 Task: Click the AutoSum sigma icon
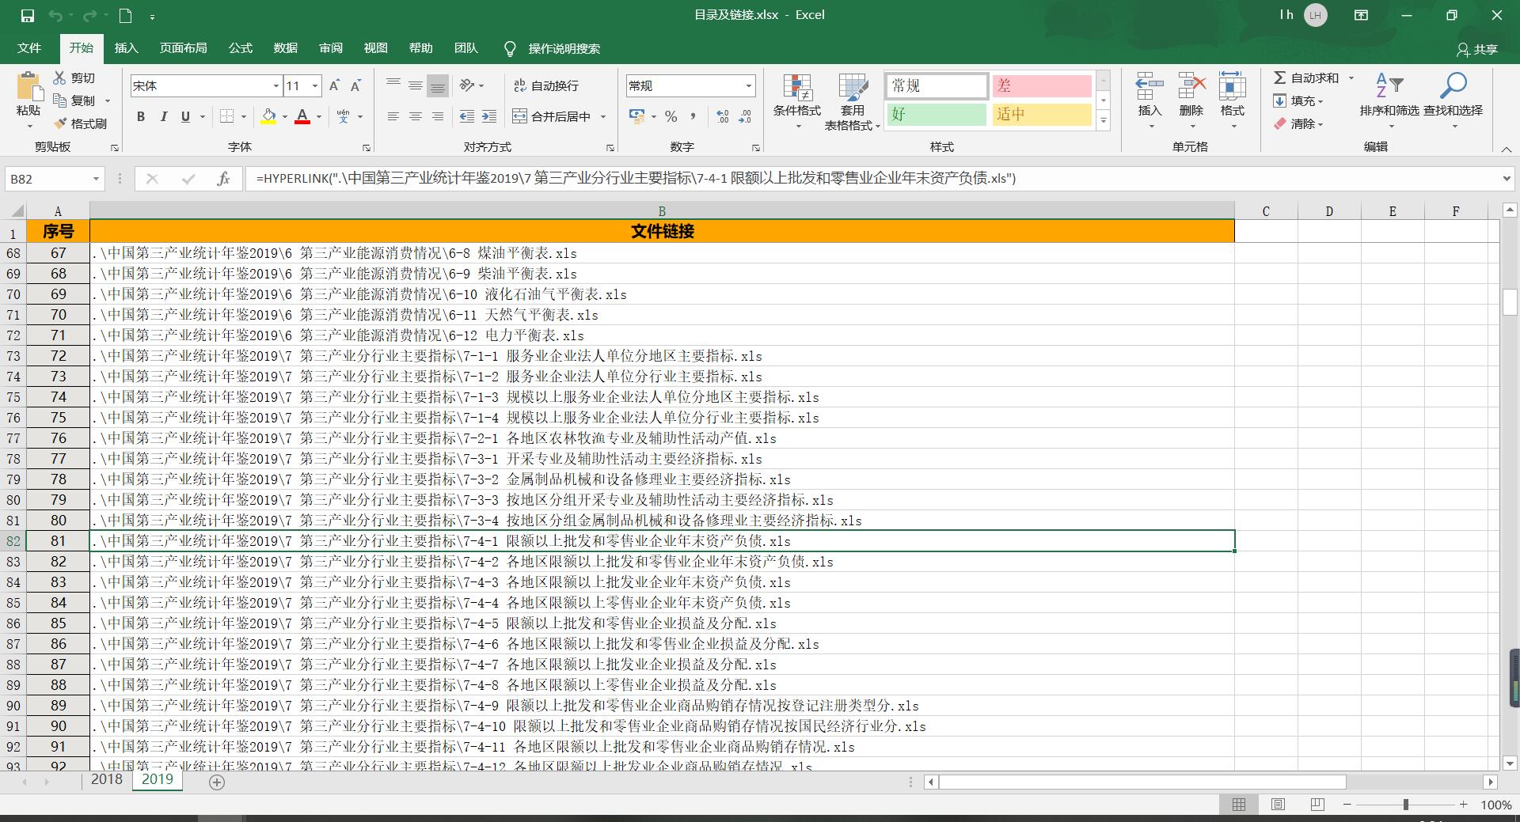(x=1279, y=78)
